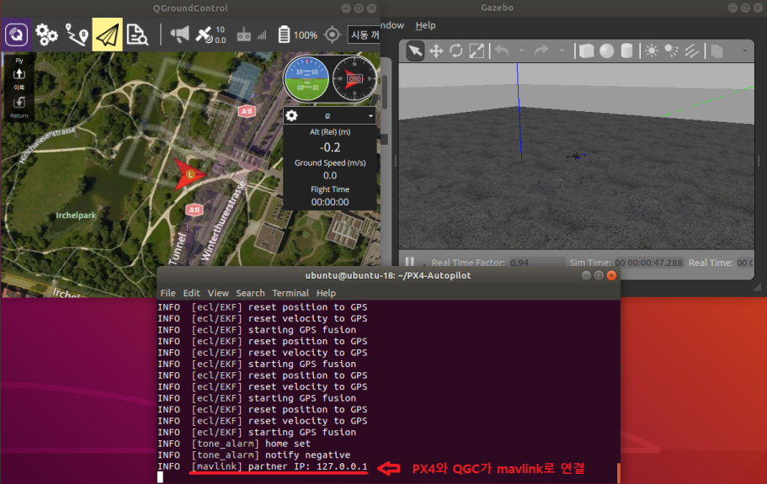Open terminal Search menu
Viewport: 767px width, 484px height.
[250, 293]
